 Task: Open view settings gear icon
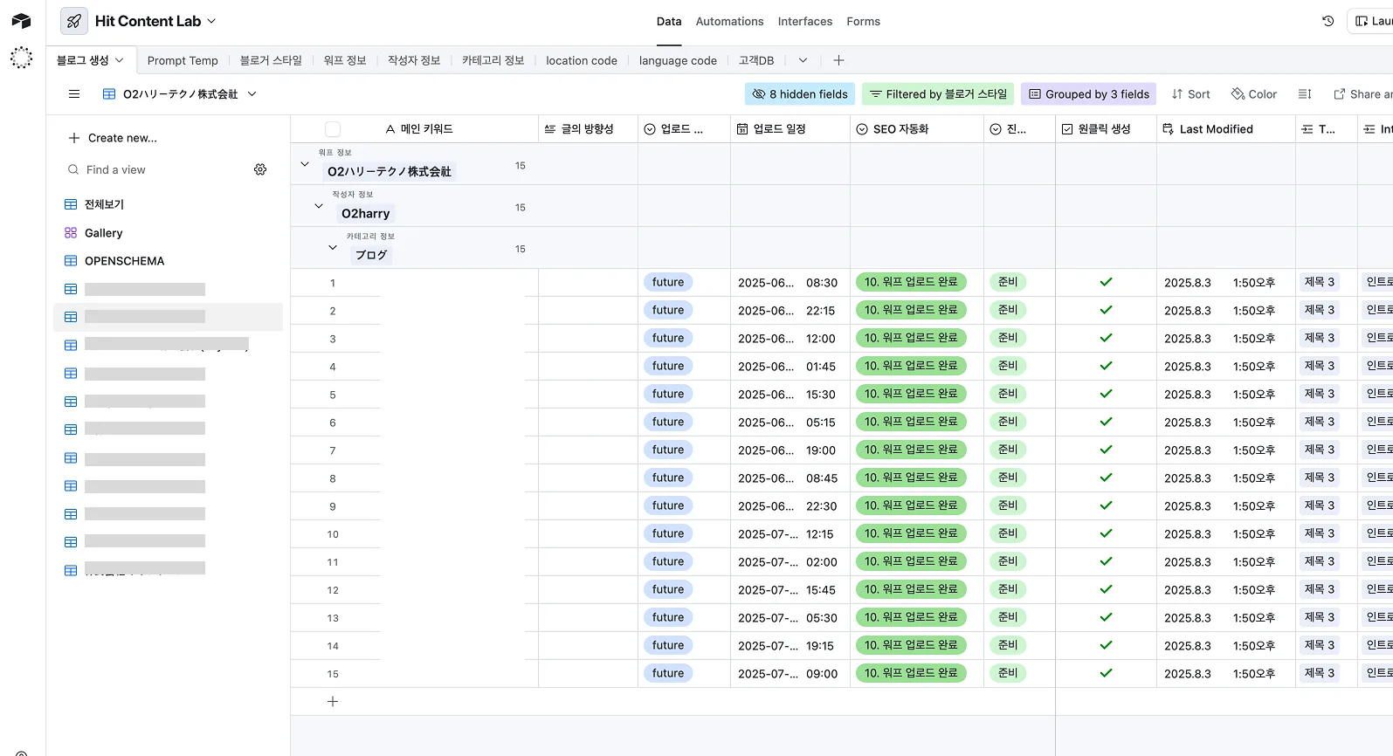[260, 169]
